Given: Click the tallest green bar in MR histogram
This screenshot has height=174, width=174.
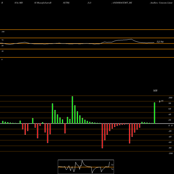Looking at the screenshot, I should [x=72, y=110].
